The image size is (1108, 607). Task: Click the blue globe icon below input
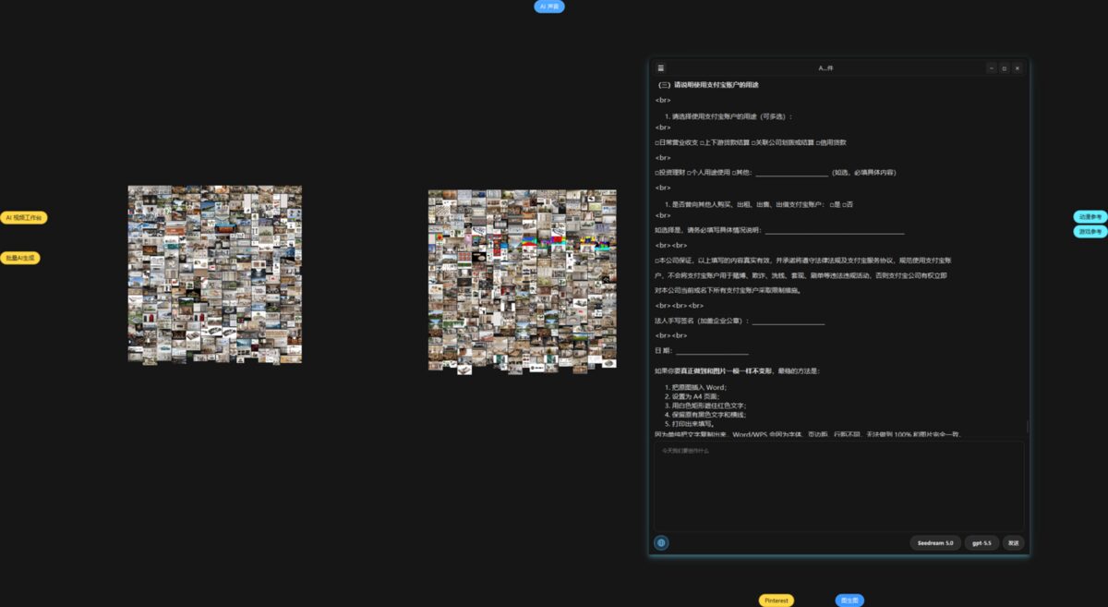pyautogui.click(x=661, y=543)
